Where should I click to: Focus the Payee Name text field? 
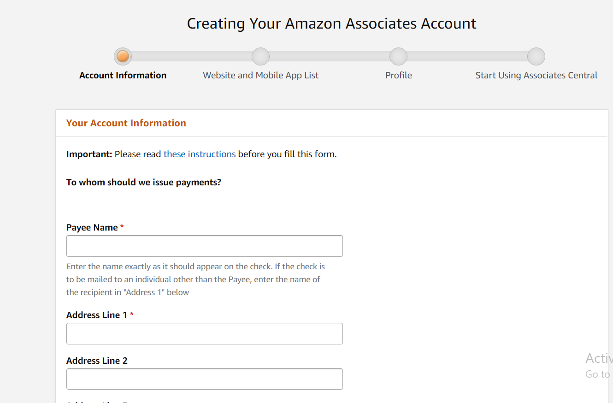pos(204,246)
